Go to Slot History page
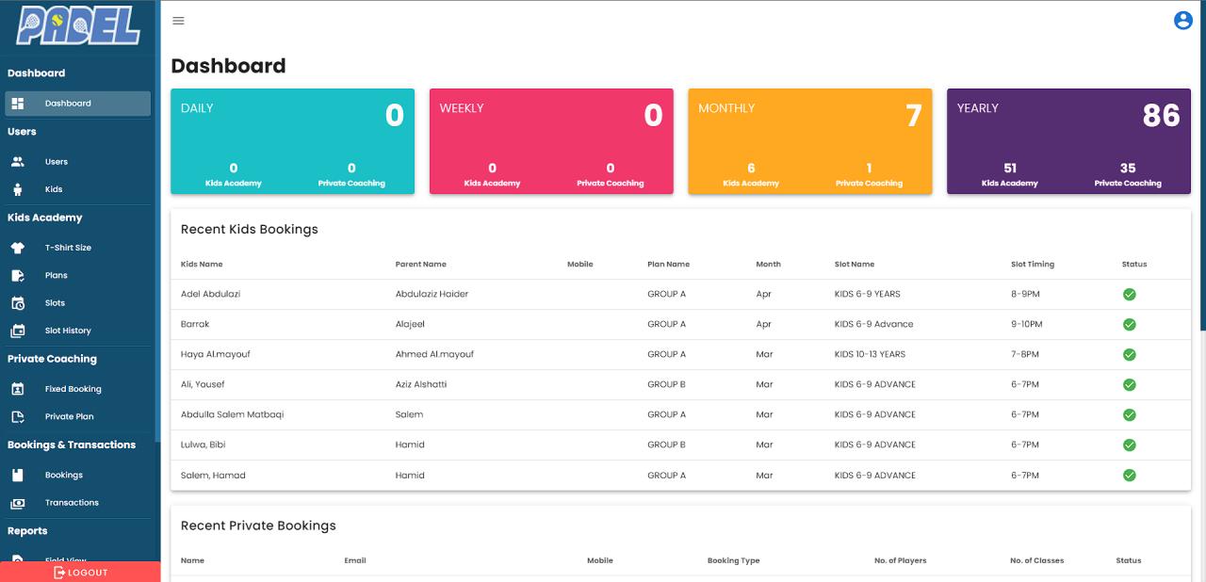 coord(77,331)
